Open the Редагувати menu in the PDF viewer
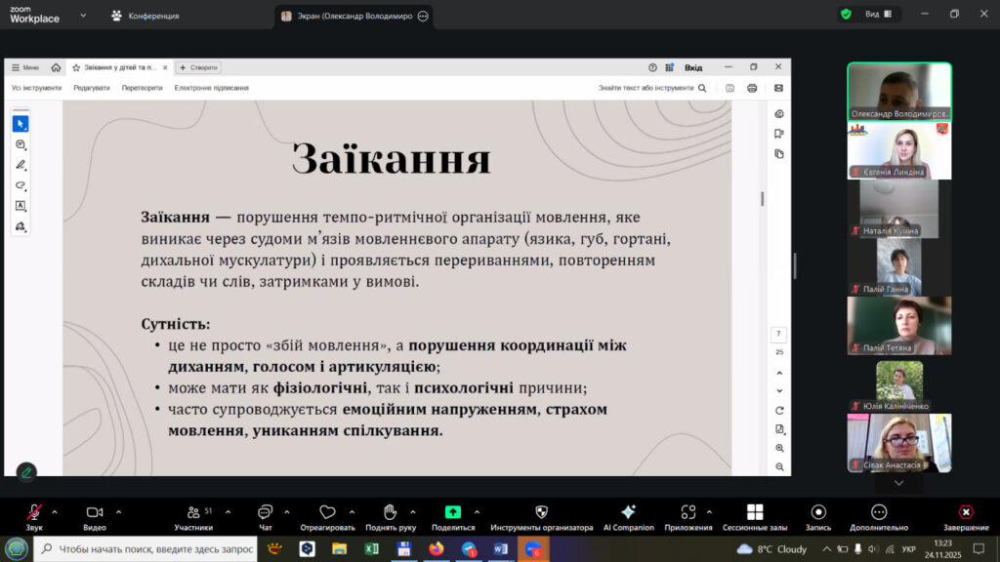This screenshot has height=562, width=1000. pos(91,88)
